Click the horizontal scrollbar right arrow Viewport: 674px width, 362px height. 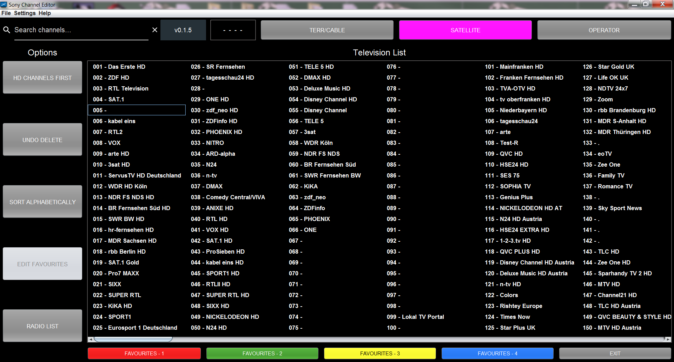(x=668, y=339)
